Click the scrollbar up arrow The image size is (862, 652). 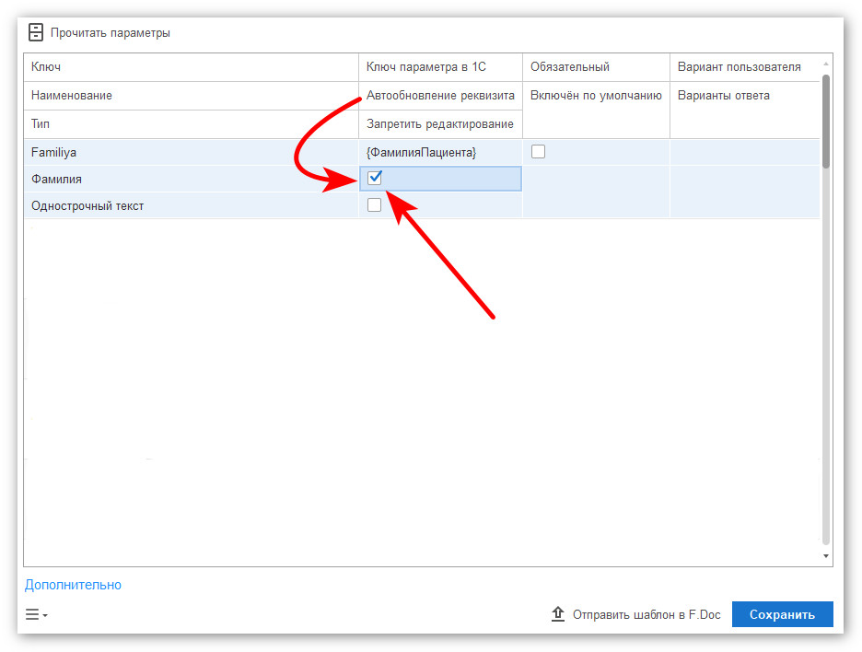[x=826, y=64]
